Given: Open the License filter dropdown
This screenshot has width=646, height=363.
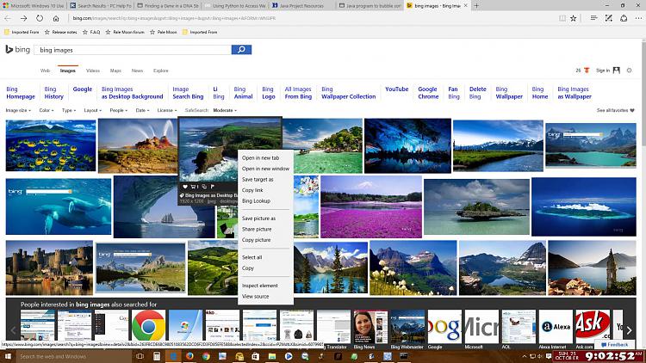Looking at the screenshot, I should pos(167,110).
